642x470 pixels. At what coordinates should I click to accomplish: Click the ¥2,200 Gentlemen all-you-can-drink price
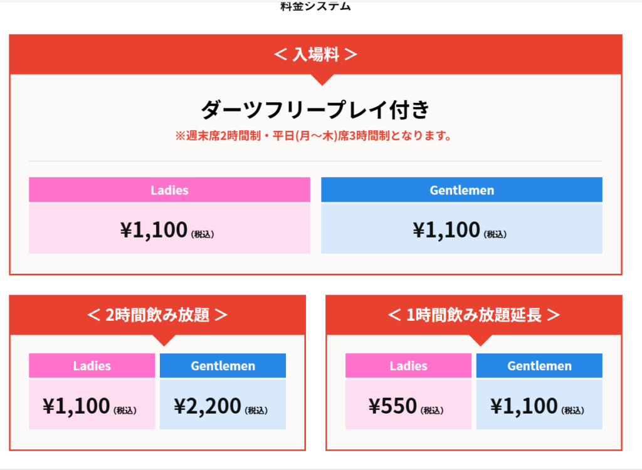[x=221, y=405]
